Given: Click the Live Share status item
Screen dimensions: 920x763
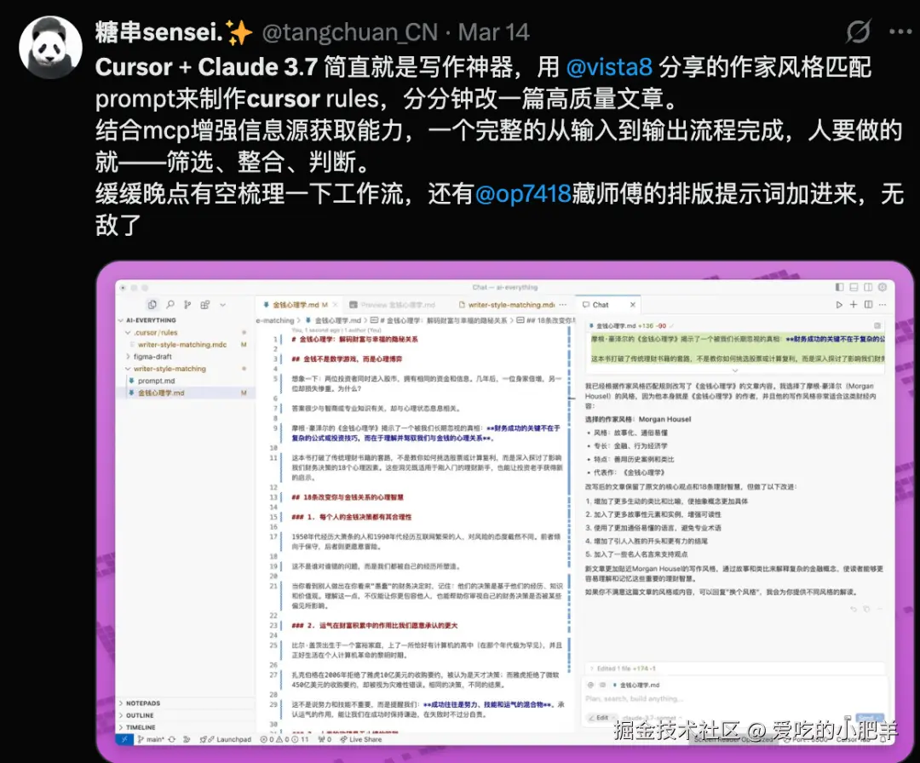Looking at the screenshot, I should (361, 739).
